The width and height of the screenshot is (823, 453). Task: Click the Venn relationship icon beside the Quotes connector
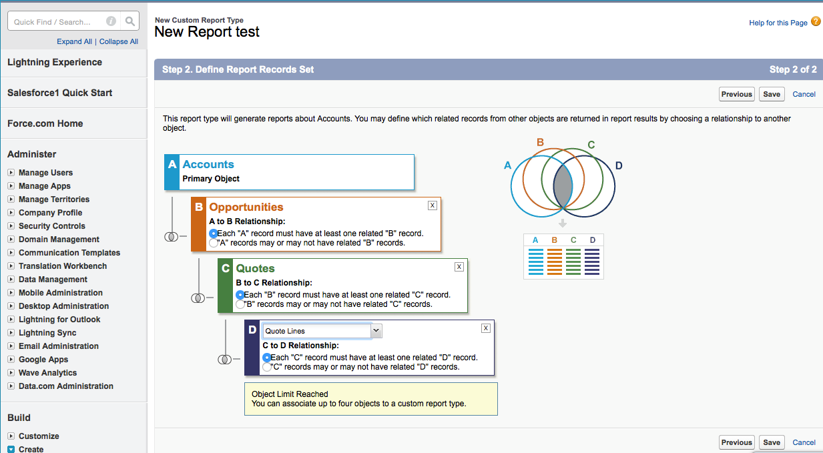pos(199,299)
